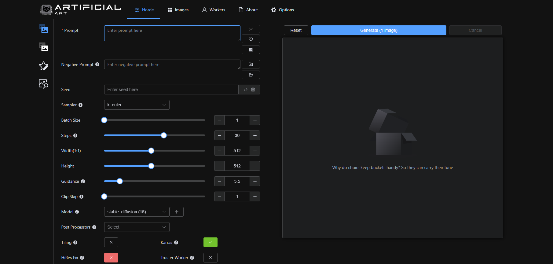Toggle the Tiling switch
553x264 pixels.
(x=111, y=242)
